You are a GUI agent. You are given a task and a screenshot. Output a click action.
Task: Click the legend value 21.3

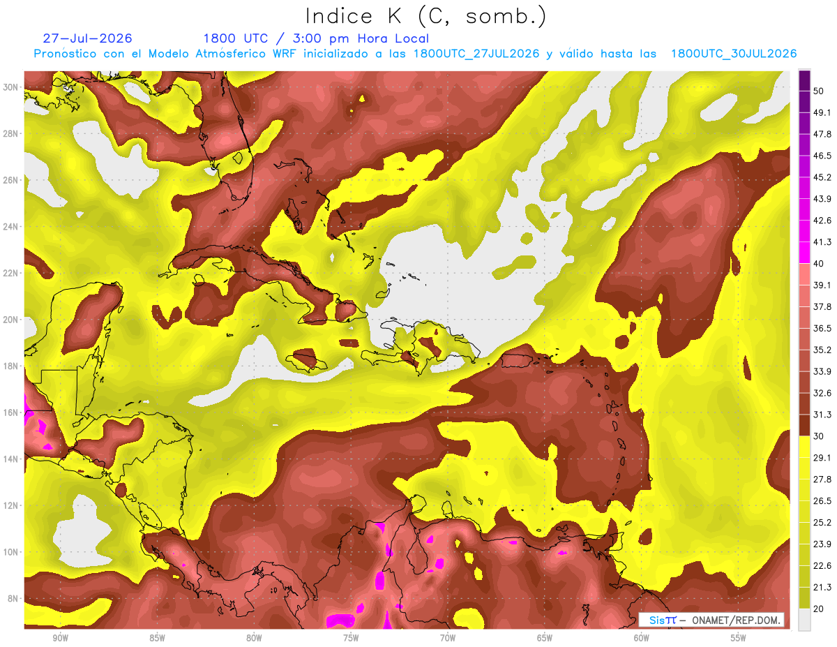(822, 587)
